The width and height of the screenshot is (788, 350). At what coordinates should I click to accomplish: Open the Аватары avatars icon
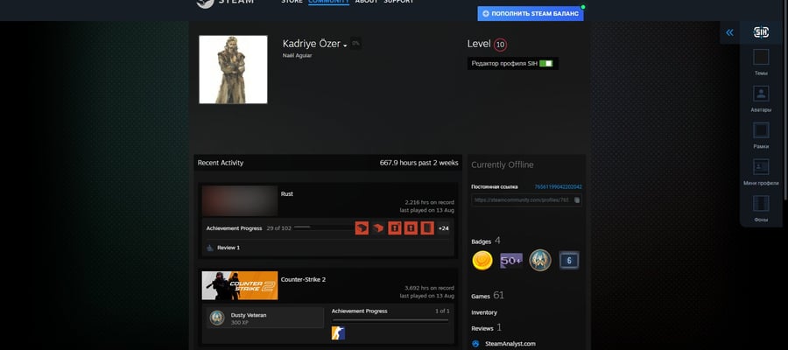[761, 94]
